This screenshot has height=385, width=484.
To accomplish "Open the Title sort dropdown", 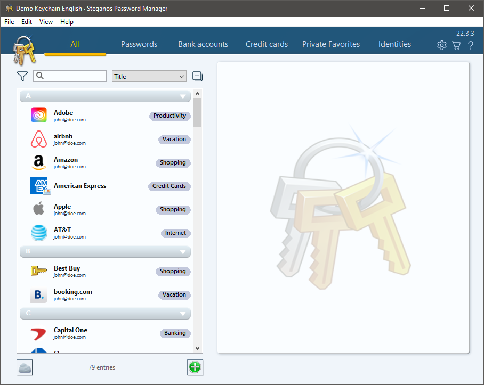I will 149,77.
